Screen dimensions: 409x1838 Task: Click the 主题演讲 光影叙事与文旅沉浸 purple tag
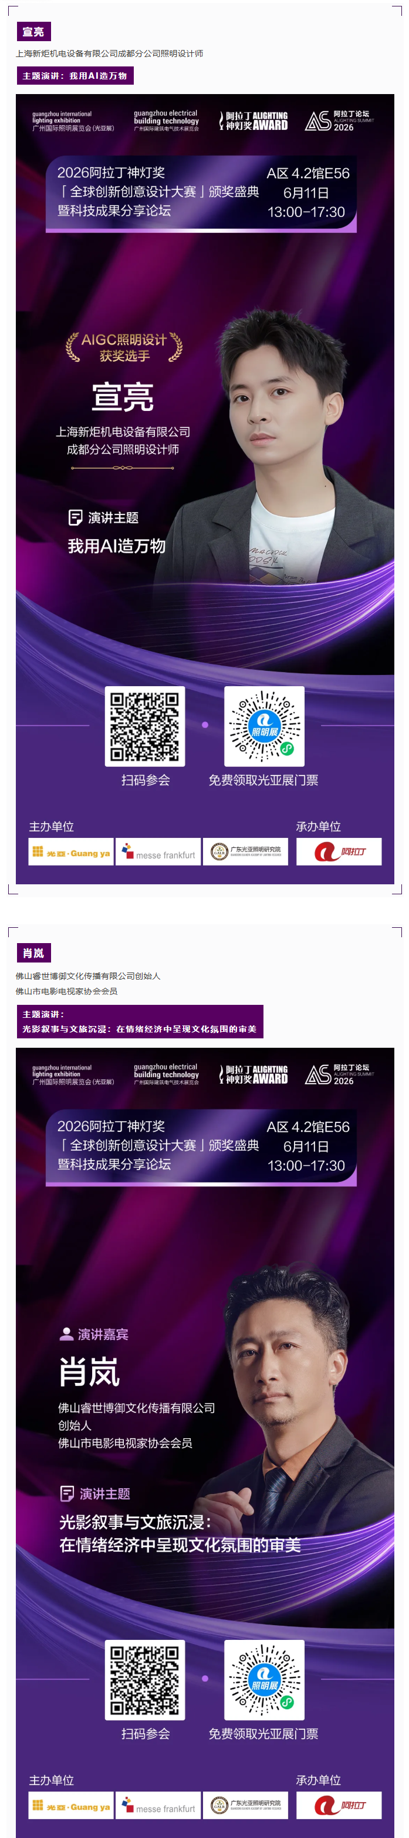(140, 1022)
